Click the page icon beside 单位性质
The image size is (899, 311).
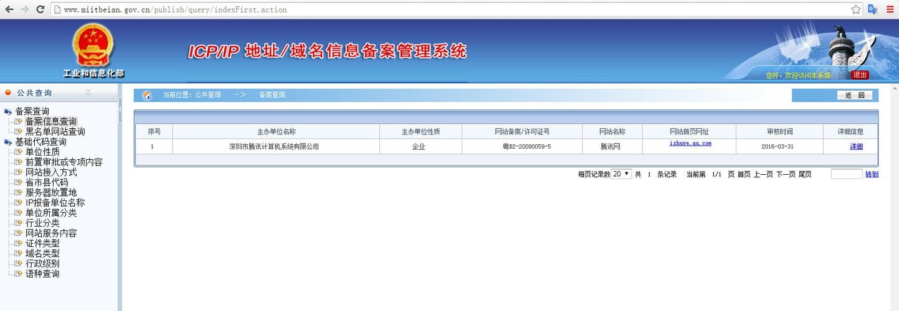click(x=18, y=152)
